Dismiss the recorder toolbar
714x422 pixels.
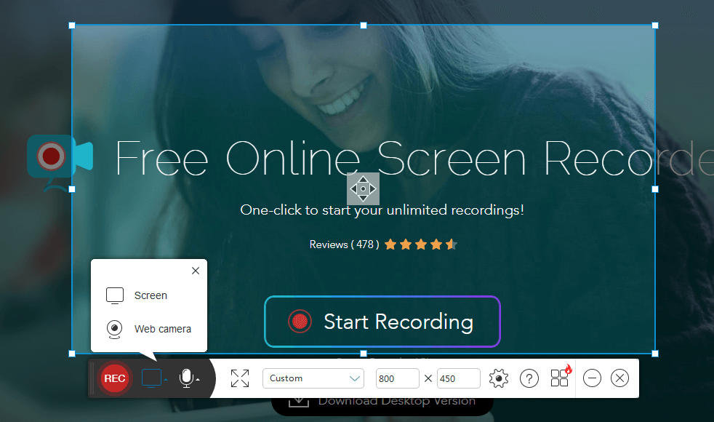[x=619, y=378]
